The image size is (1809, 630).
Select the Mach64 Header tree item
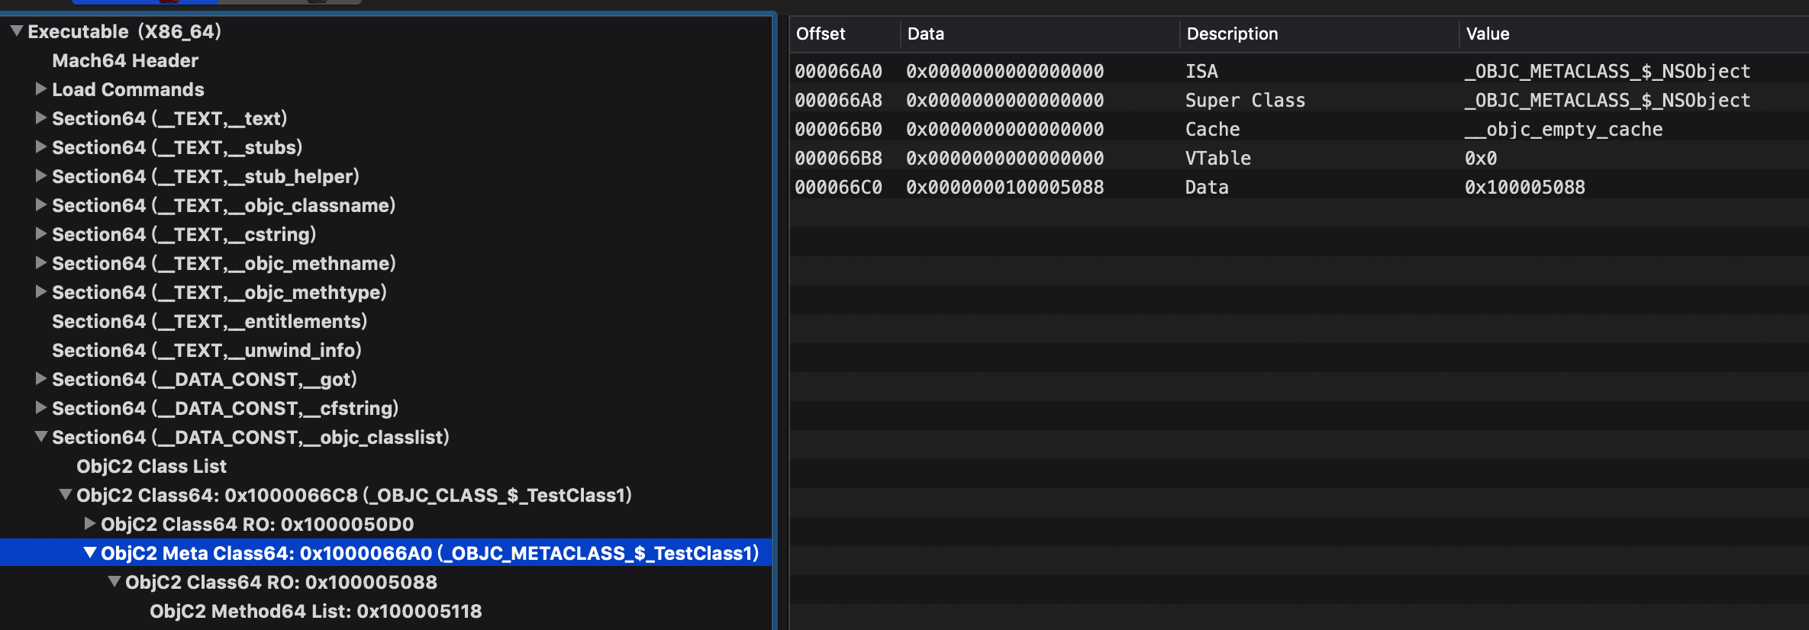125,61
